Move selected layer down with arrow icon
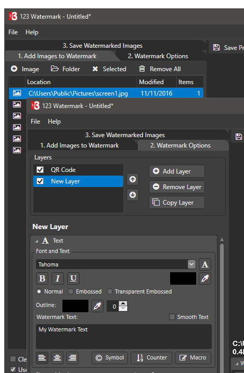 (x=133, y=195)
